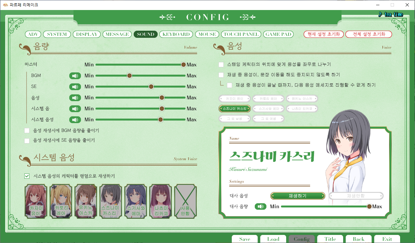Select 그 외 여성 voice pill button

click(268, 119)
